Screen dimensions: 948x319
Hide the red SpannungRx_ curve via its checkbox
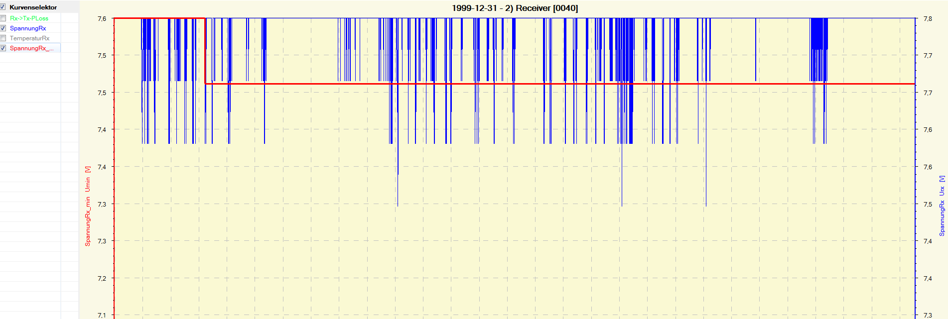point(3,48)
